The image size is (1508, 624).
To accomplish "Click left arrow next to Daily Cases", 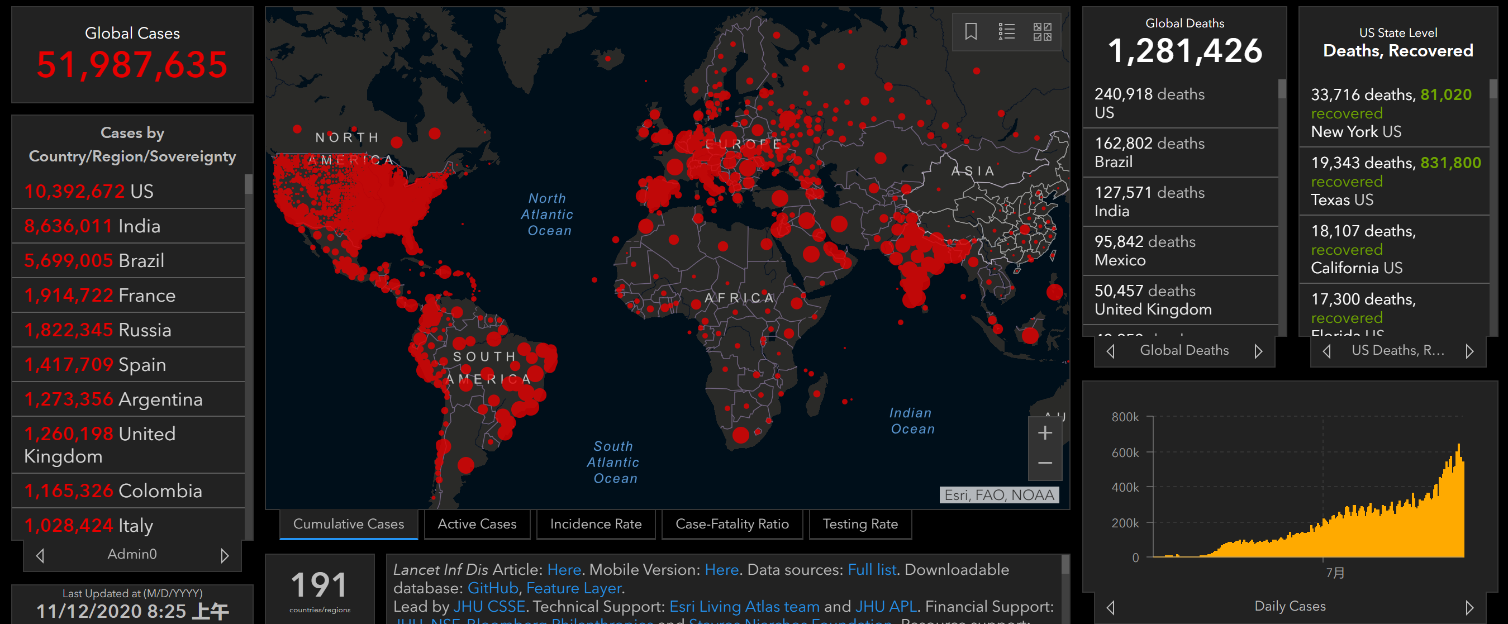I will [x=1111, y=607].
